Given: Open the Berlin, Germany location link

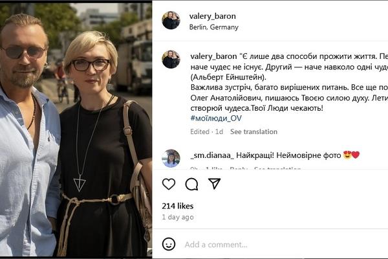Looking at the screenshot, I should click(214, 27).
